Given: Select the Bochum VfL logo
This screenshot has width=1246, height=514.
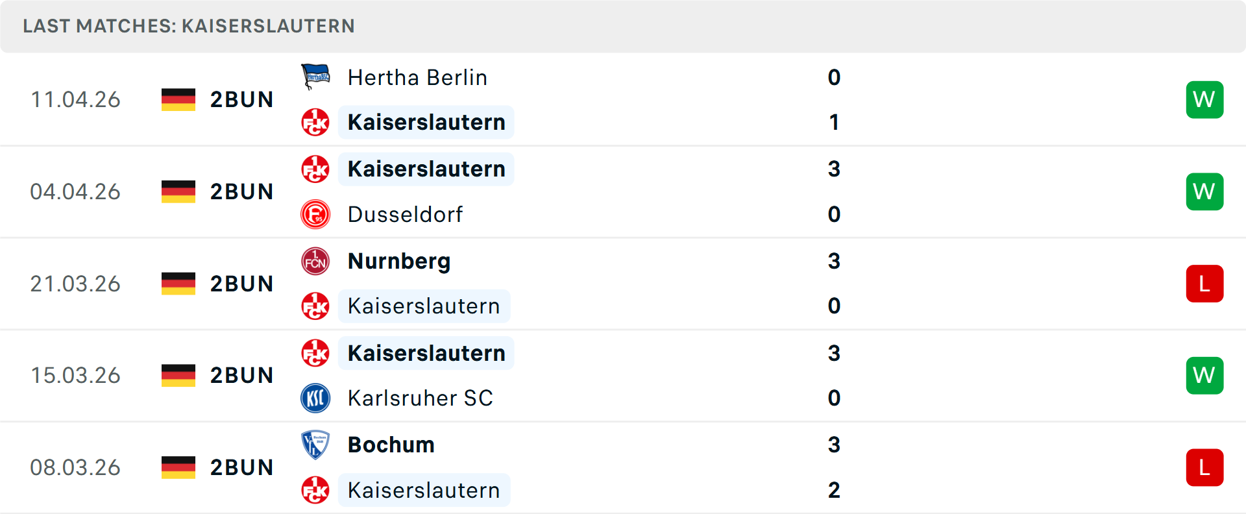Looking at the screenshot, I should (x=315, y=445).
